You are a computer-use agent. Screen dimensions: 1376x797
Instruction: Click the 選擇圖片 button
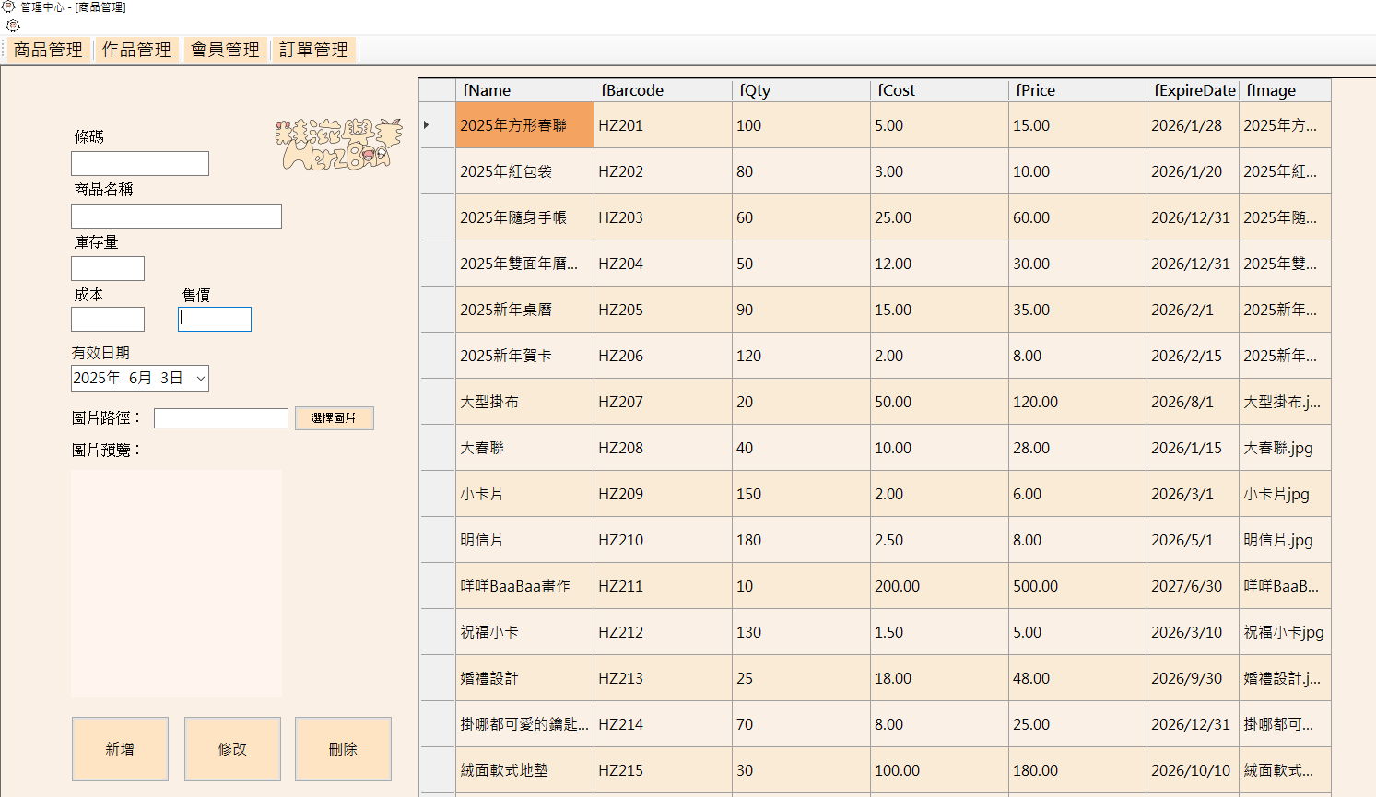(335, 418)
